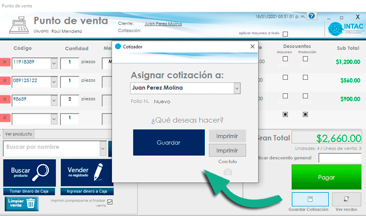This screenshot has width=366, height=216.
Task: Click Ingresar dinero a Caja button
Action: [x=87, y=191]
